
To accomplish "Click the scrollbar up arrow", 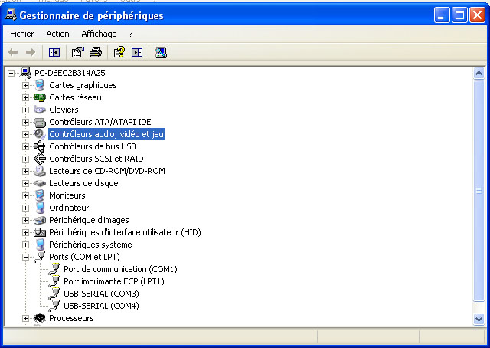I will [479, 74].
